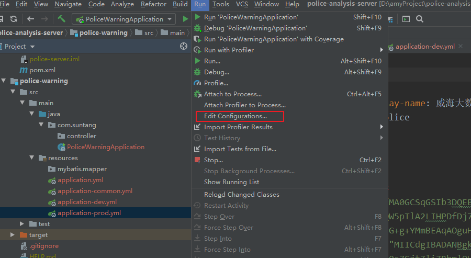Open the PoliceWarningApplication run configuration dropdown
The height and width of the screenshot is (258, 471).
coord(124,19)
